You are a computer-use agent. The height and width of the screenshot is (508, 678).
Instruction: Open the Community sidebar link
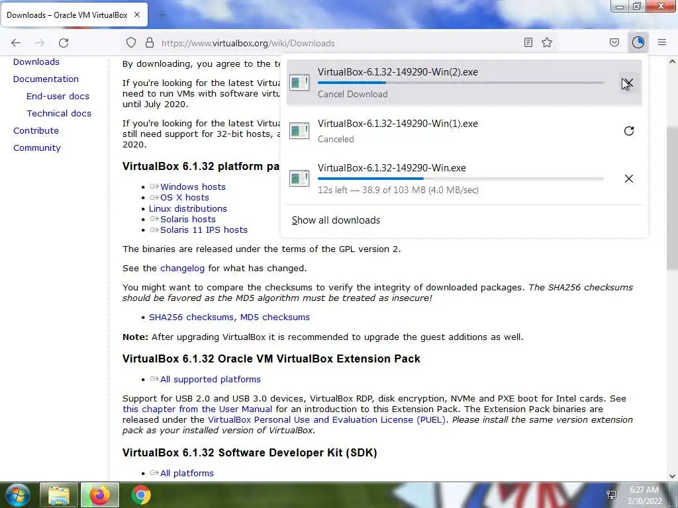37,148
